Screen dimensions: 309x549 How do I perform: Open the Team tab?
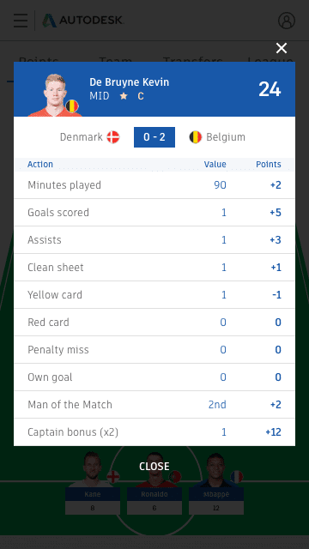[x=116, y=62]
